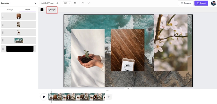Grab the drag handle of blossom layer
Screen dimensions: 217x104
[3, 24]
